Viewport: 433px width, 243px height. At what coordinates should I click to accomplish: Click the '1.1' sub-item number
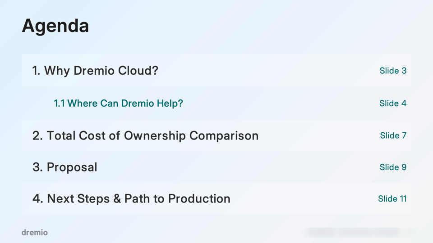pyautogui.click(x=60, y=103)
